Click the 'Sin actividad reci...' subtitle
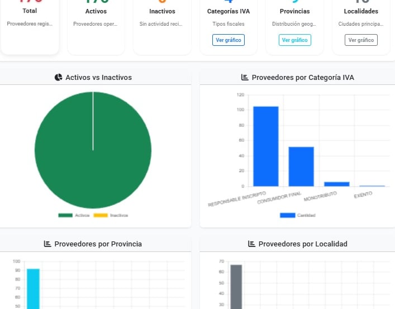Viewport: 395px width, 309px height. [x=161, y=23]
